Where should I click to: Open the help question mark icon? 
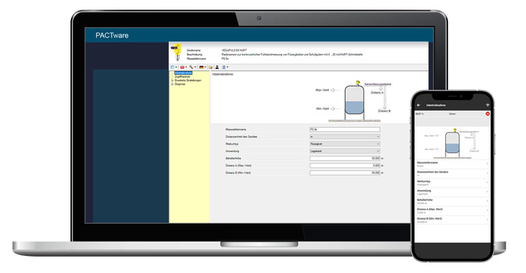click(x=225, y=67)
